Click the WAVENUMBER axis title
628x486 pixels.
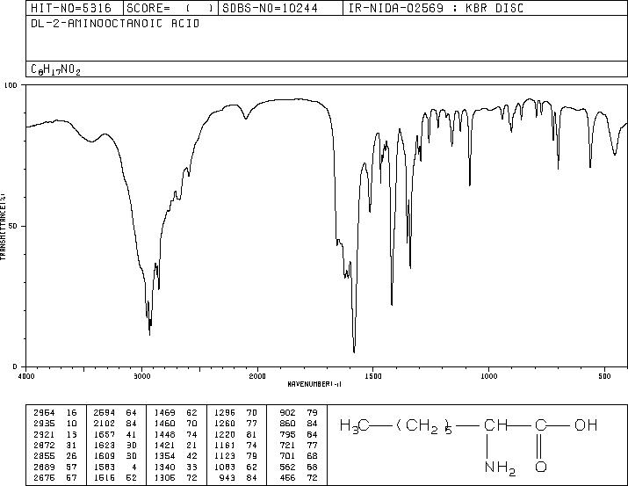314,384
